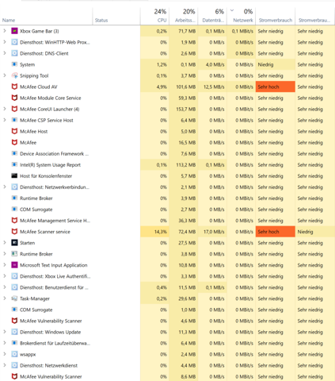Click the 'Niedrig' power cell in System row
The image size is (335, 381).
coord(276,64)
